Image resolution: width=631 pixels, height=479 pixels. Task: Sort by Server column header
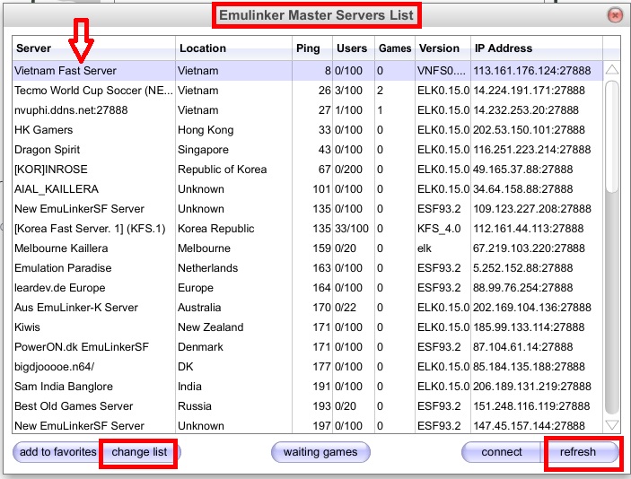point(93,48)
